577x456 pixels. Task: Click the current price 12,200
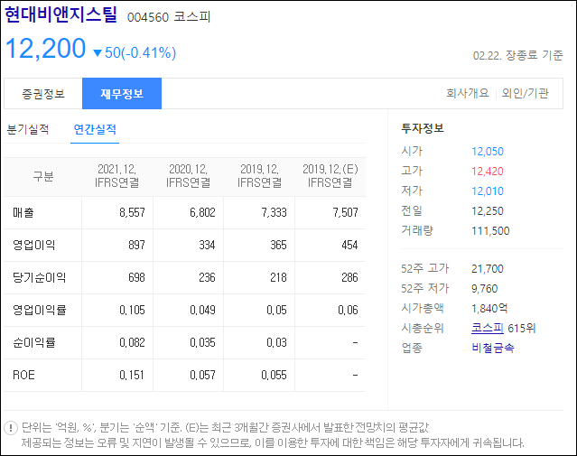click(x=46, y=48)
